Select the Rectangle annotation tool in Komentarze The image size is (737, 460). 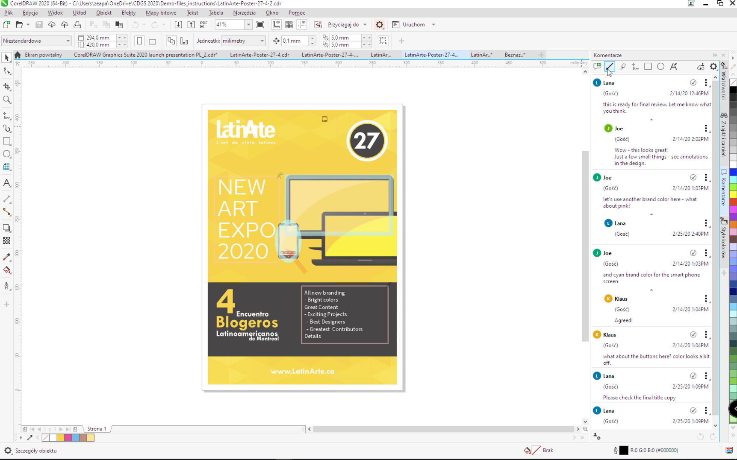648,67
